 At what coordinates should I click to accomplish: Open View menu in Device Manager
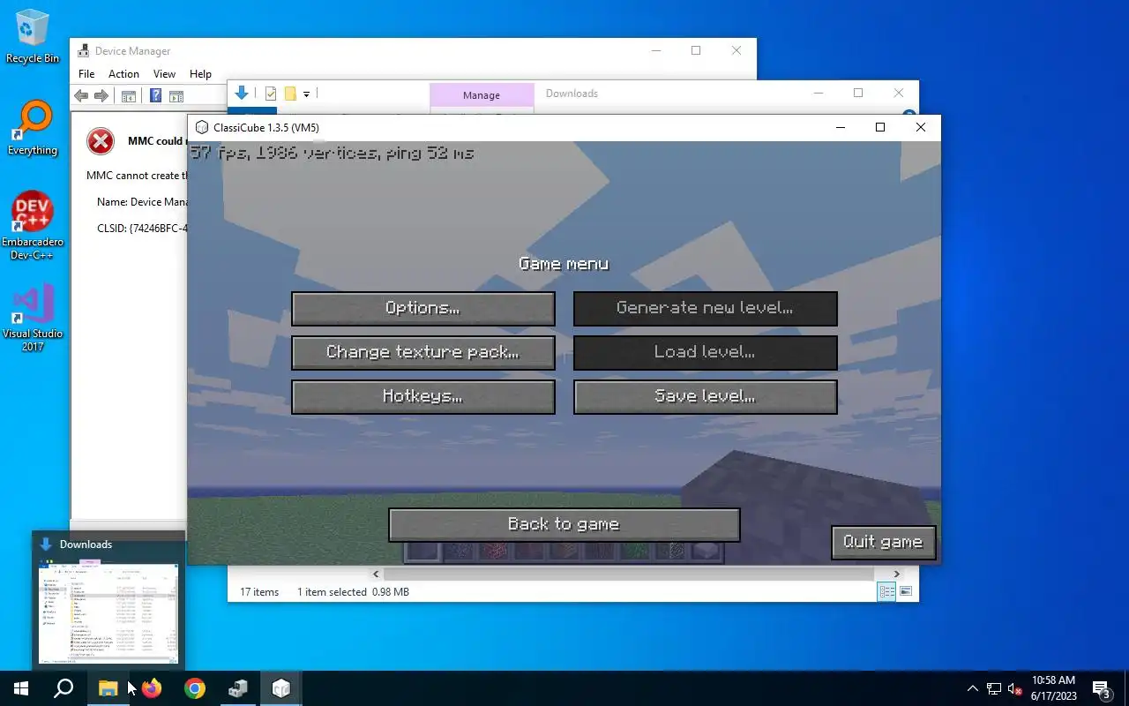[164, 74]
